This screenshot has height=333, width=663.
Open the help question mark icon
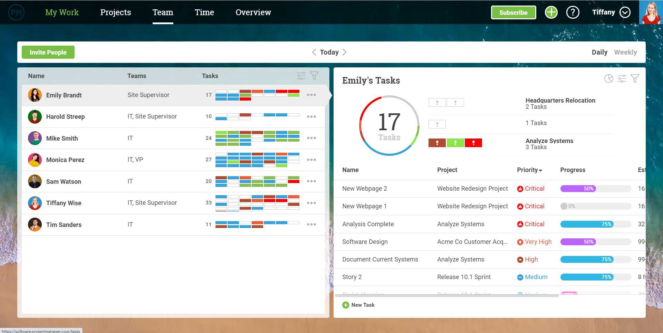point(573,12)
